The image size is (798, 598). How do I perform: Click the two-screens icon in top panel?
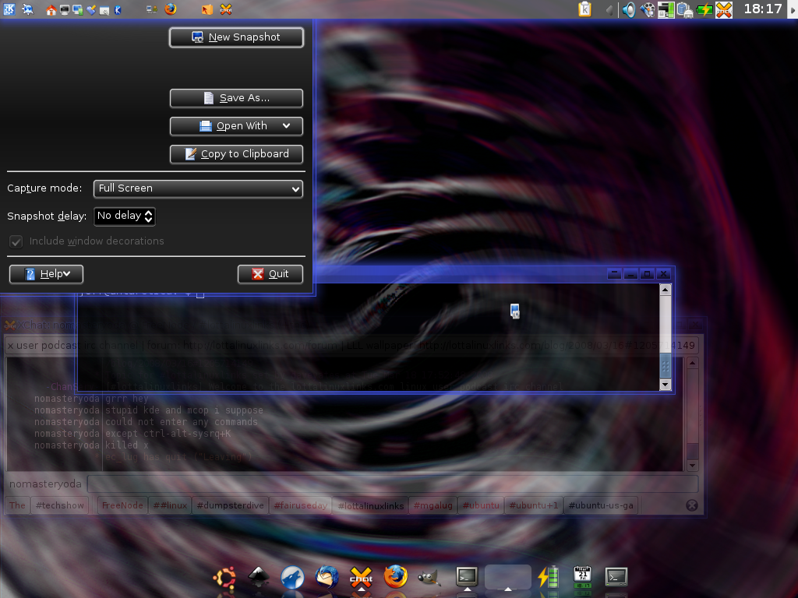tap(78, 9)
